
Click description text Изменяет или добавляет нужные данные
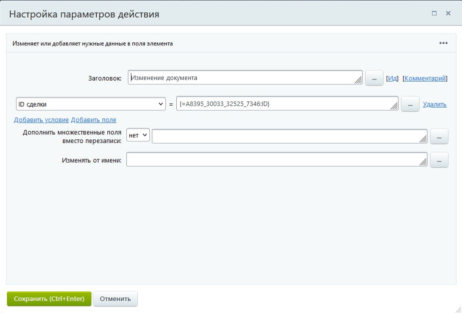click(92, 43)
